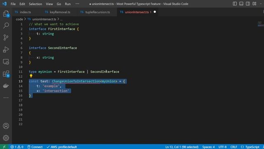Switch to the tupleRecursion.ts tab
The width and height of the screenshot is (264, 149).
click(x=97, y=12)
